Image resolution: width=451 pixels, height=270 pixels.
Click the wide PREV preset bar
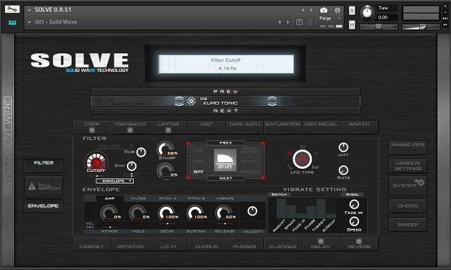[x=226, y=91]
